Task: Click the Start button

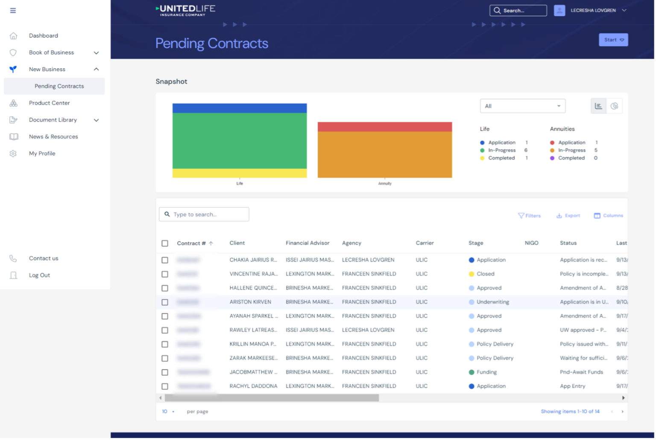Action: 613,40
